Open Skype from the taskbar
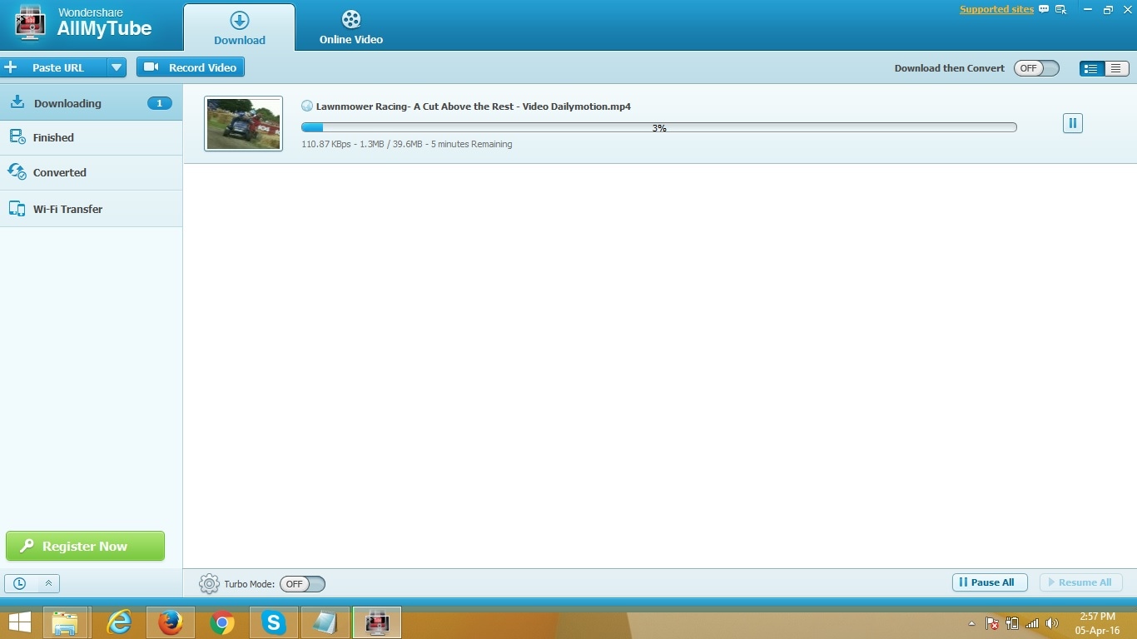This screenshot has width=1137, height=639. click(x=274, y=622)
